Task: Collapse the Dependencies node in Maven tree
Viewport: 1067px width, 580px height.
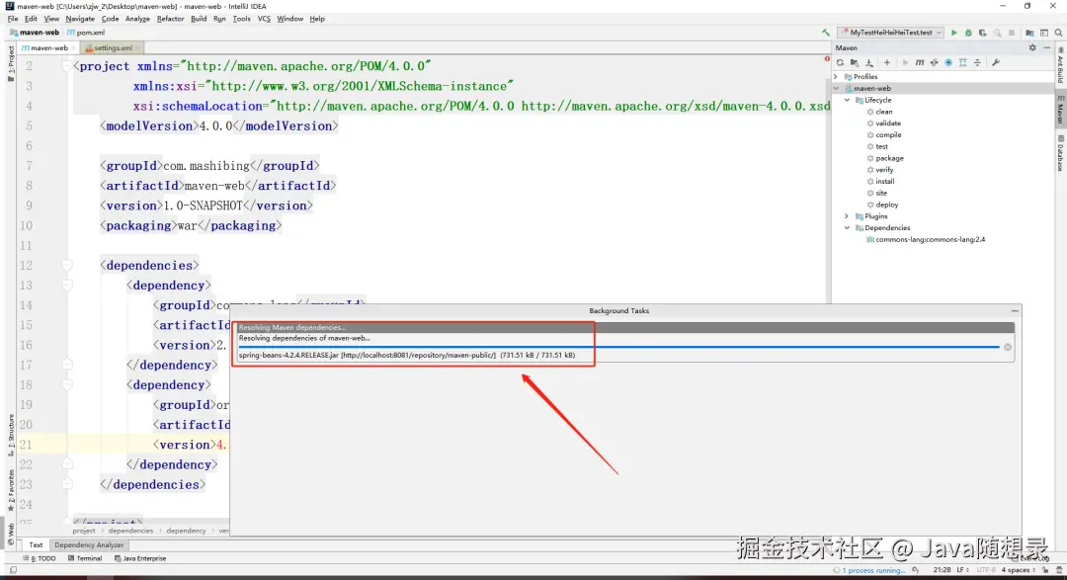Action: tap(848, 228)
